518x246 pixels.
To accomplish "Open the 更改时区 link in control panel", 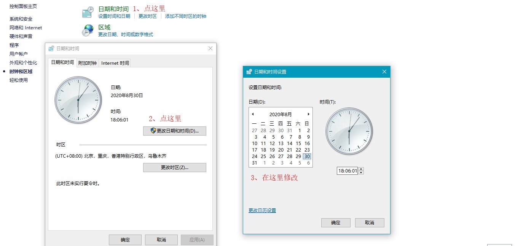I will coord(148,16).
